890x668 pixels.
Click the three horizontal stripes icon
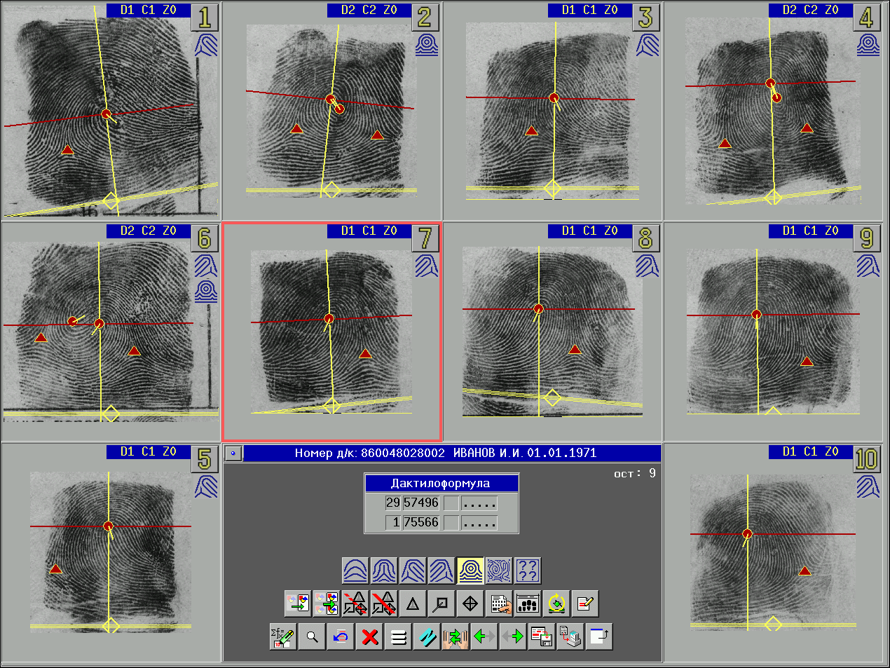tap(398, 636)
